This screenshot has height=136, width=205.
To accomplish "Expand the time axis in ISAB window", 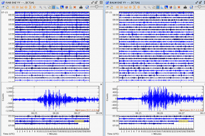I will point(26,7).
